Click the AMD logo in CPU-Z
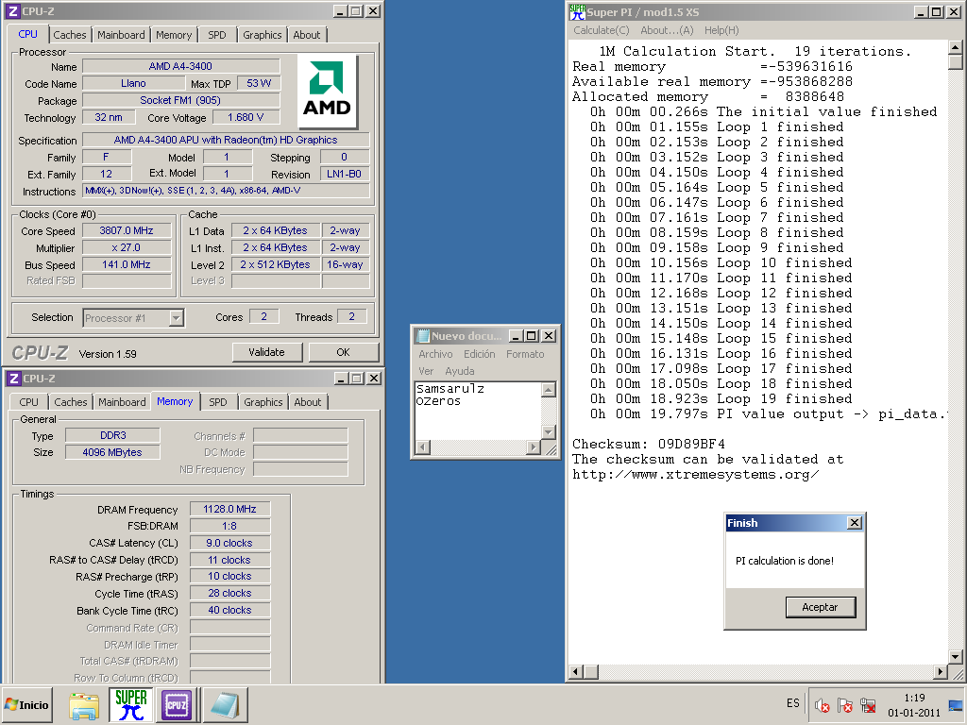The width and height of the screenshot is (967, 725). pos(327,91)
